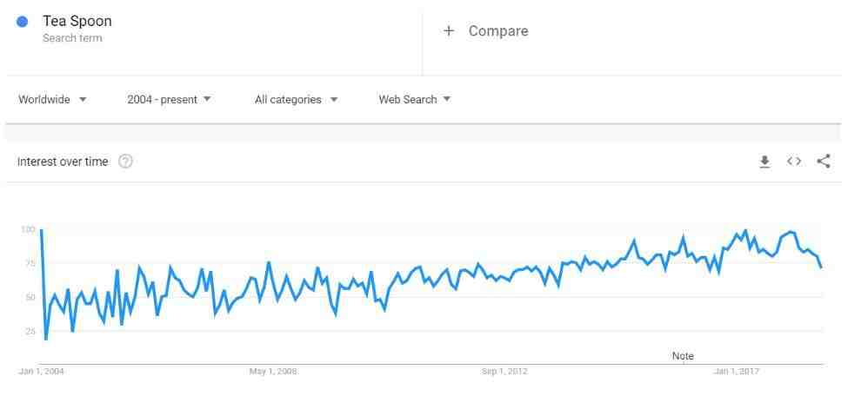This screenshot has width=861, height=396.
Task: Click the Note marker on chart
Action: coord(683,356)
